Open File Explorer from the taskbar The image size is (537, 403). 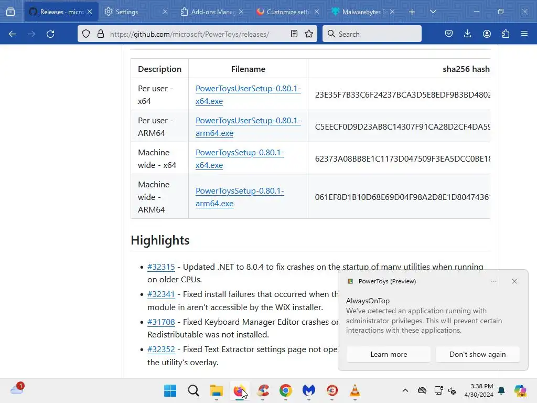(217, 390)
